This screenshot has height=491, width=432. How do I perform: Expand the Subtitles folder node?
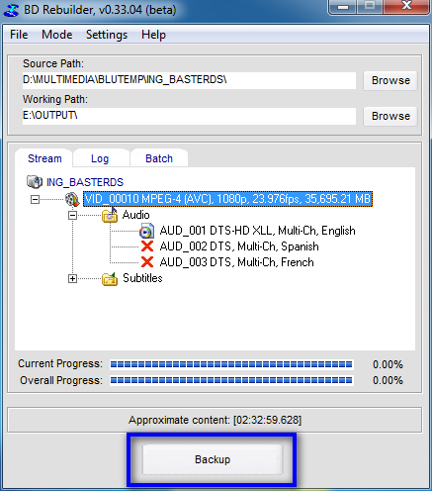coord(72,279)
